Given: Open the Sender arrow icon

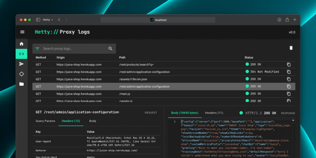Looking at the screenshot, I should tap(21, 64).
